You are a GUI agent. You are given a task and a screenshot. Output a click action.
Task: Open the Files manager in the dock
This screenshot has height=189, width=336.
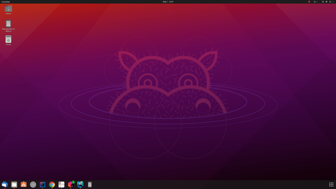pos(14,184)
